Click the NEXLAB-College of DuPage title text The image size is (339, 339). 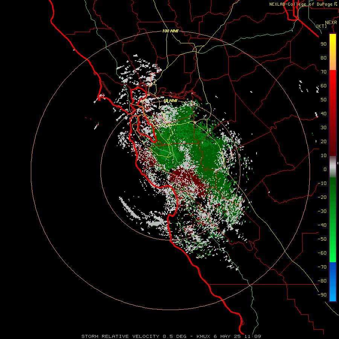301,4
